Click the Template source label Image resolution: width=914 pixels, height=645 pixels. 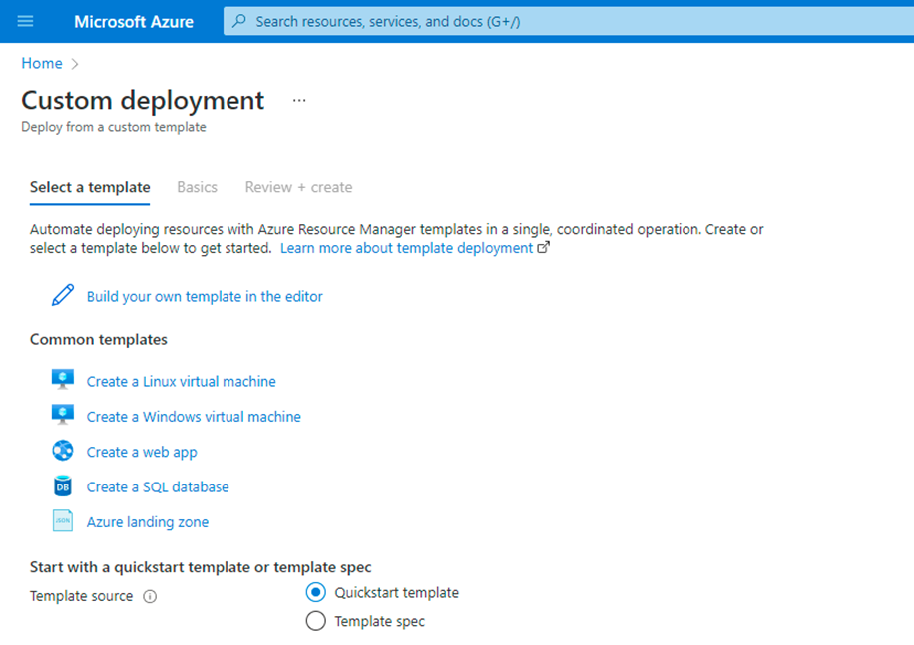[x=81, y=596]
